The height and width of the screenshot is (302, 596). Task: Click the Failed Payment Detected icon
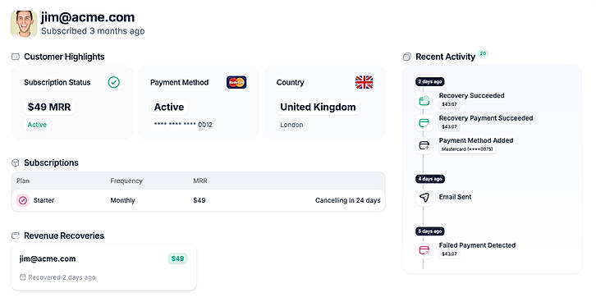click(x=424, y=250)
